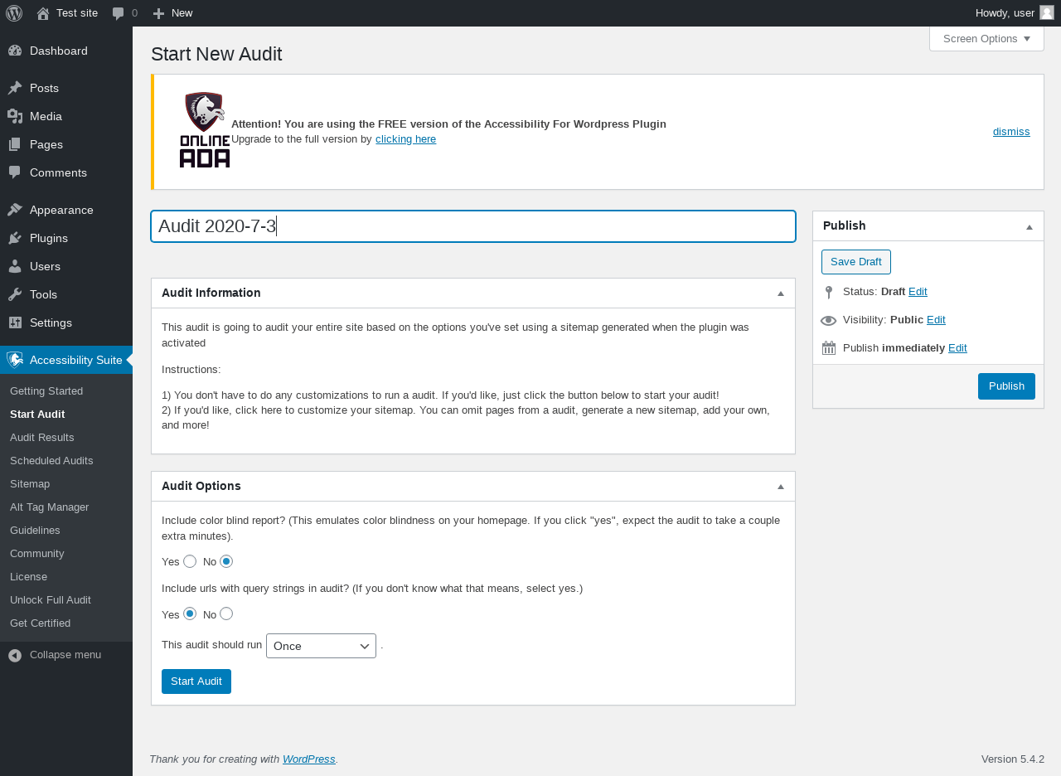
Task: Click the user avatar in admin bar
Action: click(1047, 12)
